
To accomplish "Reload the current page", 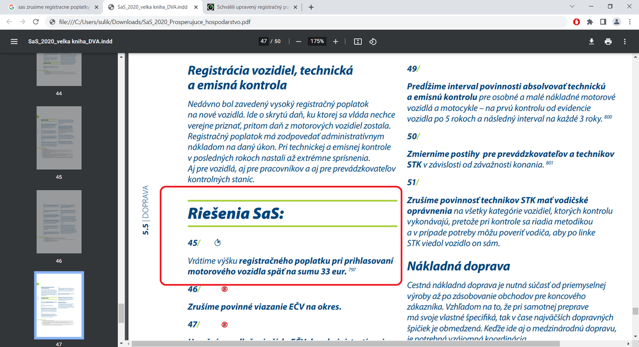I will click(x=35, y=22).
